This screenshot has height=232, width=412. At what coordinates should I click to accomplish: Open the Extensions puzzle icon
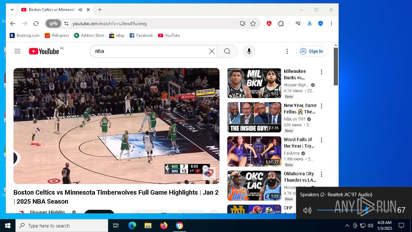click(x=281, y=24)
